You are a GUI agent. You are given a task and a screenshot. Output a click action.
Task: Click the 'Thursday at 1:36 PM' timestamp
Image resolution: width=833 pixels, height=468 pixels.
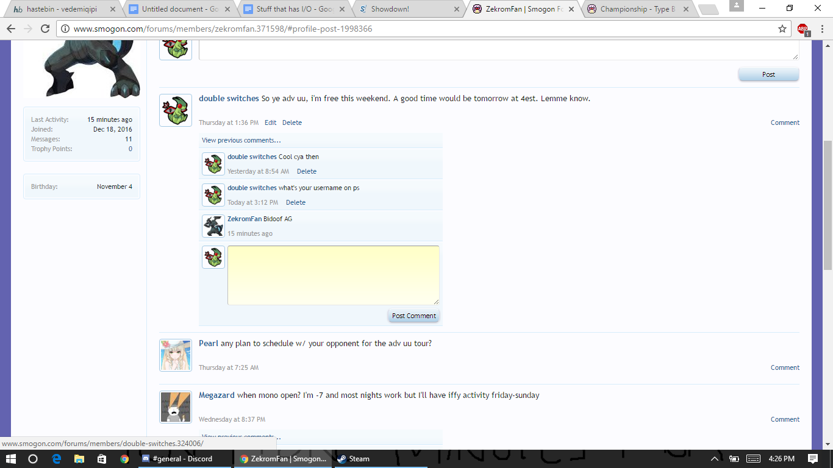pyautogui.click(x=229, y=122)
